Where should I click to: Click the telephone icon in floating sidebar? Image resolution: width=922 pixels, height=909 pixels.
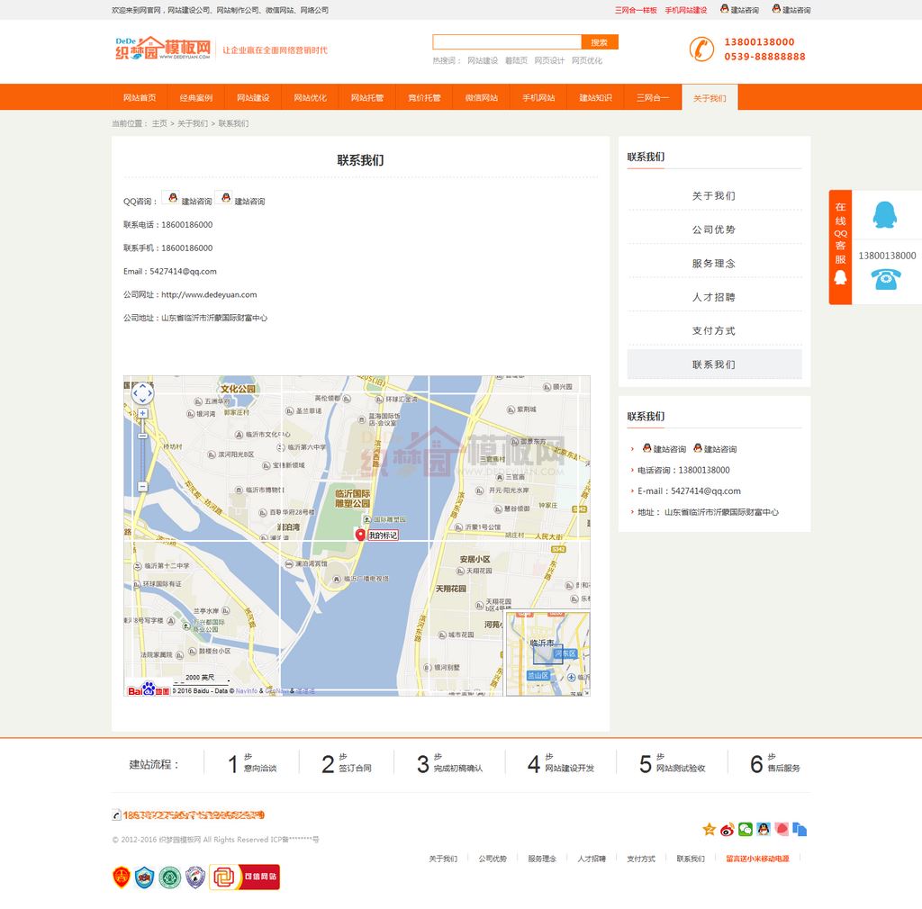point(885,280)
